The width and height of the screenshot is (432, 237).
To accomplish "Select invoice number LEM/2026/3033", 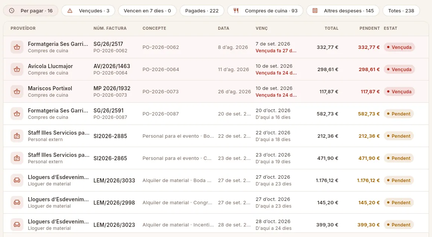I will pyautogui.click(x=114, y=180).
